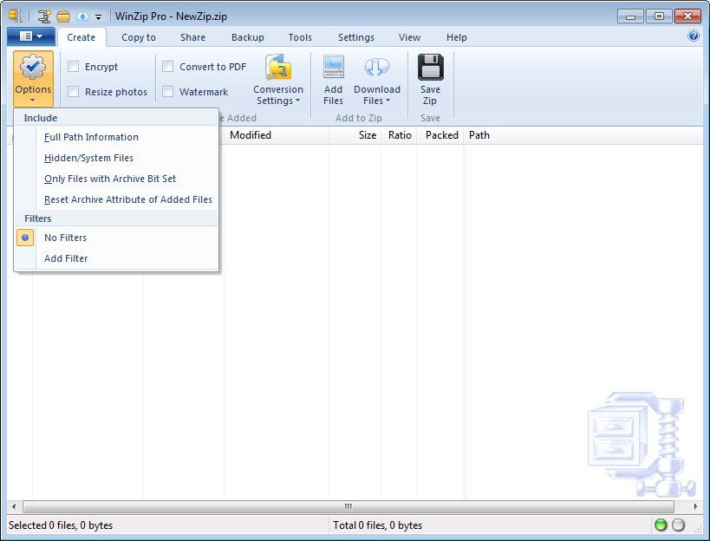Screen dimensions: 710x541
Task: Open the Settings tab
Action: click(356, 37)
